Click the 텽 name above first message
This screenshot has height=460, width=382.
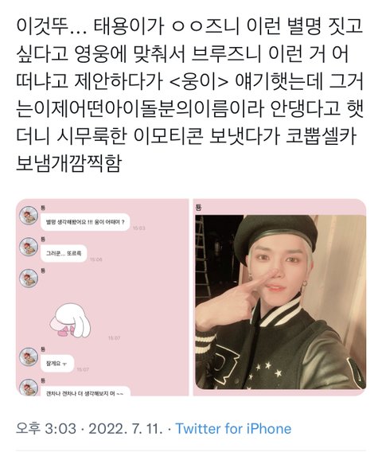click(43, 209)
